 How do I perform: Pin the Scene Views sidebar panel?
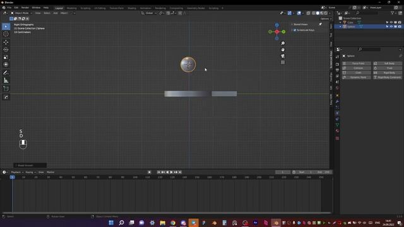[320, 24]
